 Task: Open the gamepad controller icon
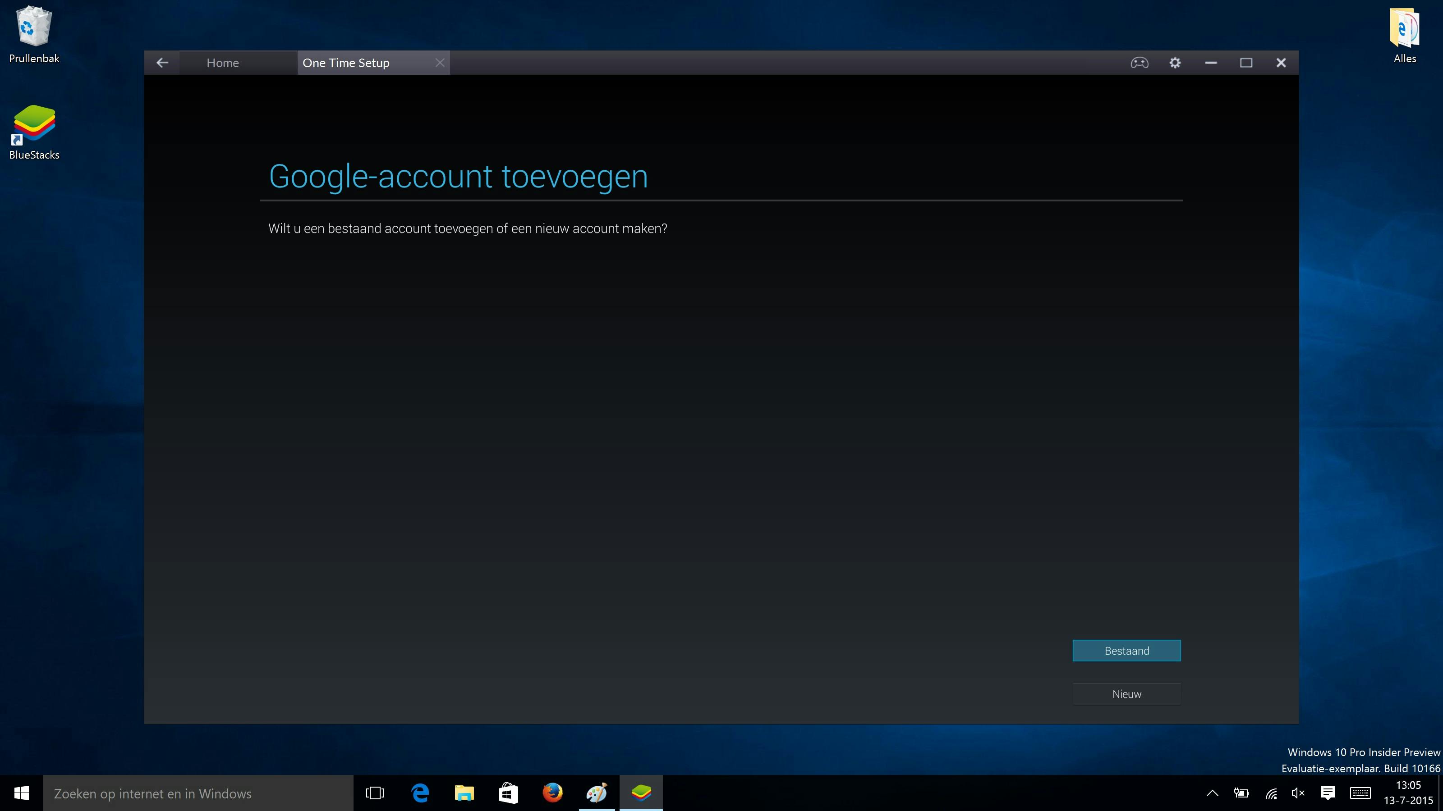(x=1139, y=63)
